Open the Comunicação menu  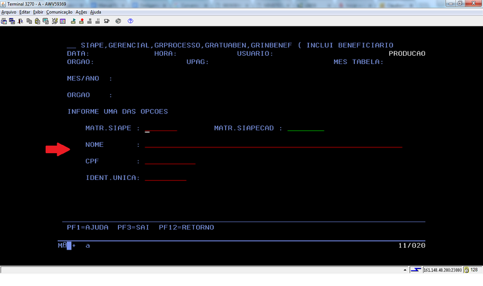(59, 12)
